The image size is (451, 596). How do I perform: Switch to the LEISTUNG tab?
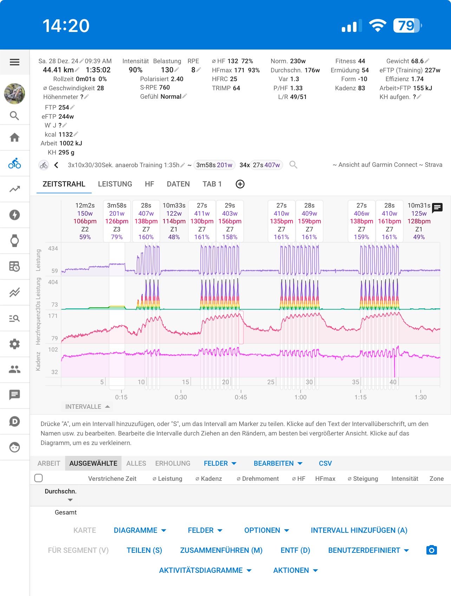tap(115, 184)
